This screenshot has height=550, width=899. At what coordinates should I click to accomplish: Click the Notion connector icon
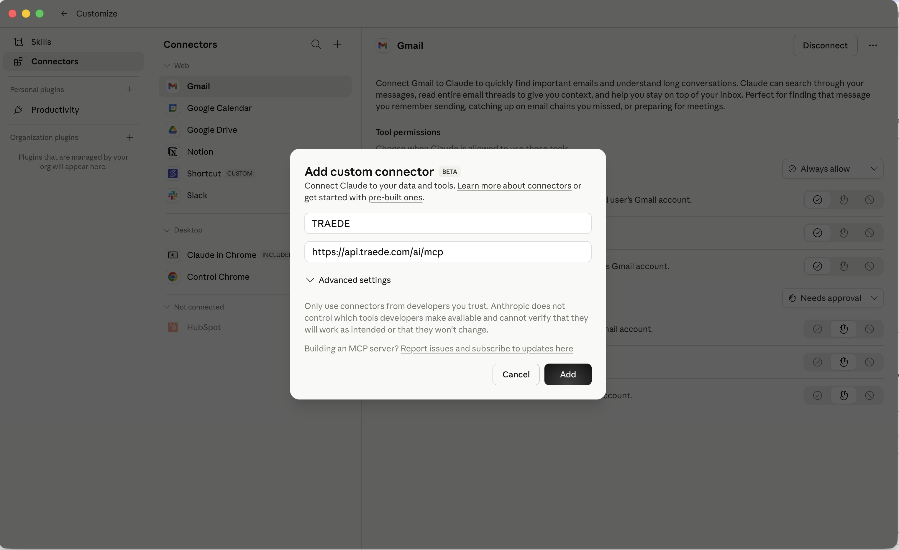pos(173,152)
